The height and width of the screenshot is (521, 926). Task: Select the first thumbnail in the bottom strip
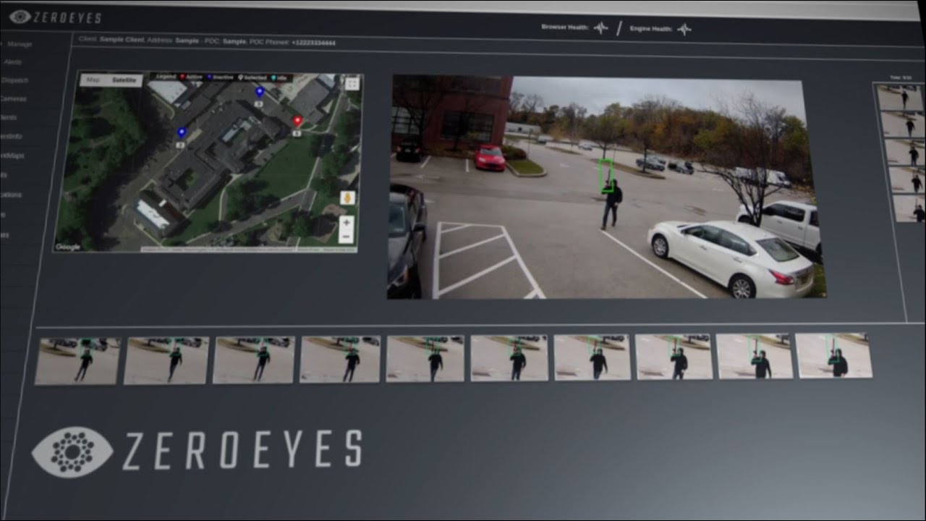click(x=77, y=360)
